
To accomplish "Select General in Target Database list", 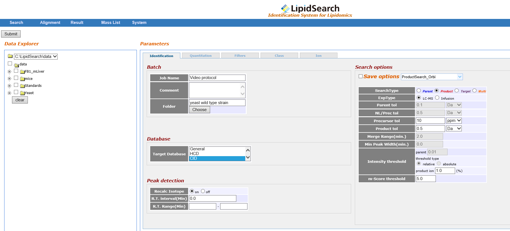I will click(x=217, y=149).
